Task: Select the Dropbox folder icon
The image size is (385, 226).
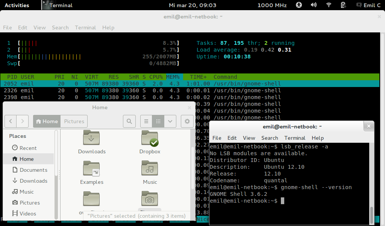Action: click(150, 138)
